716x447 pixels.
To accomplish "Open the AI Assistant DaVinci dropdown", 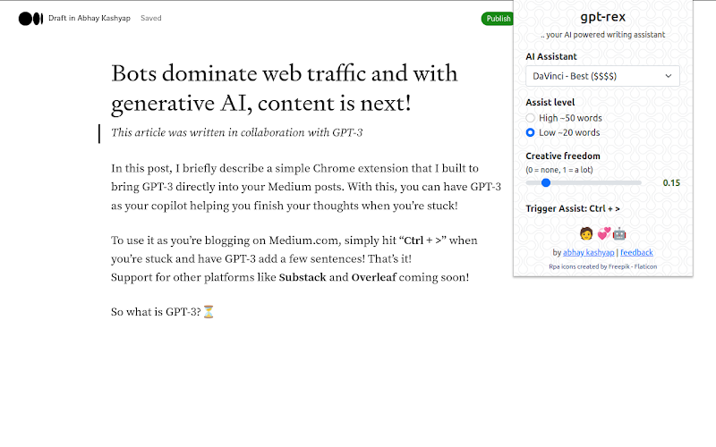I will coord(602,76).
